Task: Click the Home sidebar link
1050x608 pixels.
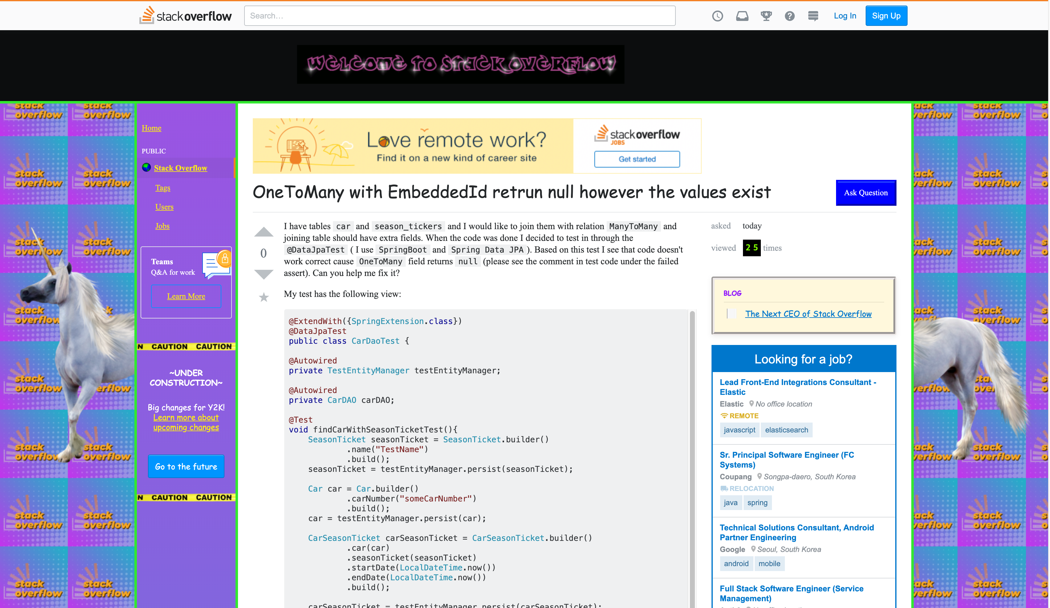Action: [151, 128]
